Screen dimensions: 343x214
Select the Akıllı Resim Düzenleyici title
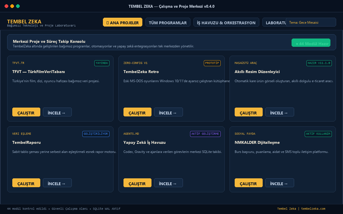coord(257,72)
